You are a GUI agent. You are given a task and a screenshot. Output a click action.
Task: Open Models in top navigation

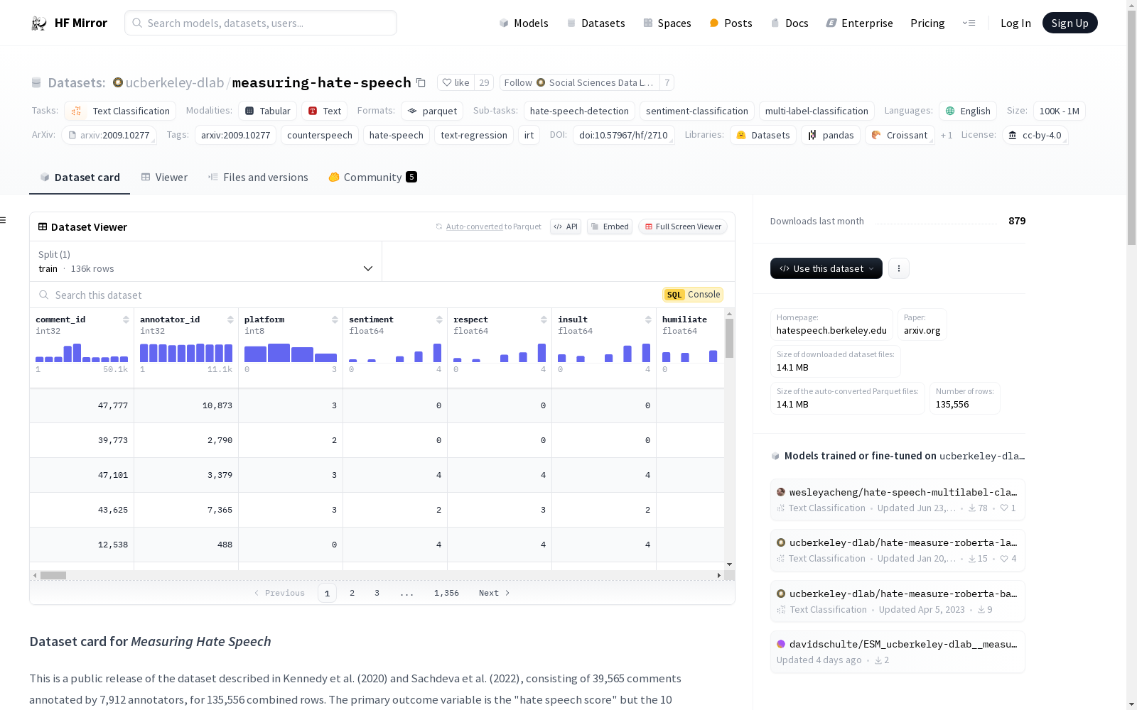[x=524, y=23]
